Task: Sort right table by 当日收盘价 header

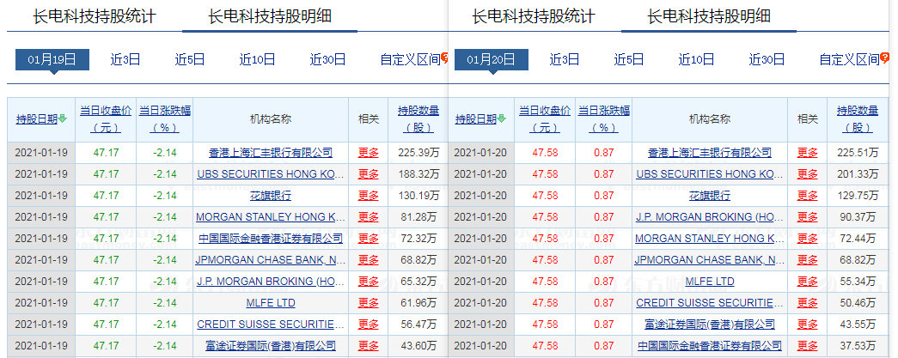Action: (545, 119)
